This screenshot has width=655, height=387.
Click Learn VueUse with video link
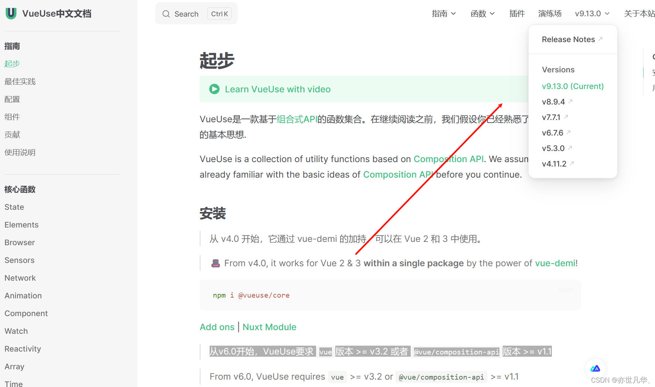point(278,89)
